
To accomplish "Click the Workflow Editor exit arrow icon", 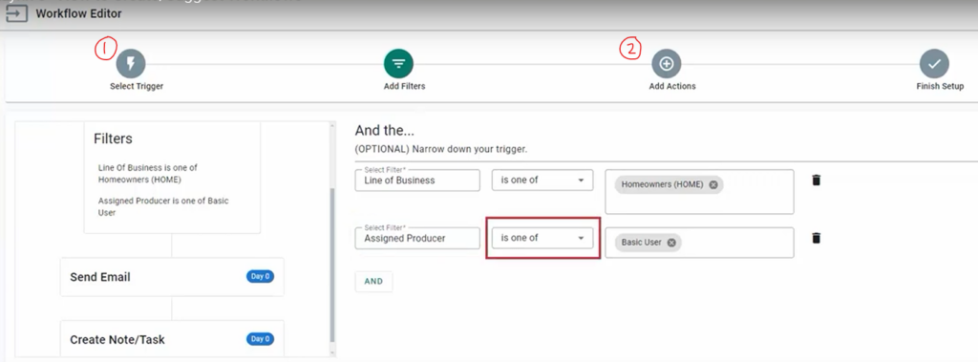I will (17, 13).
